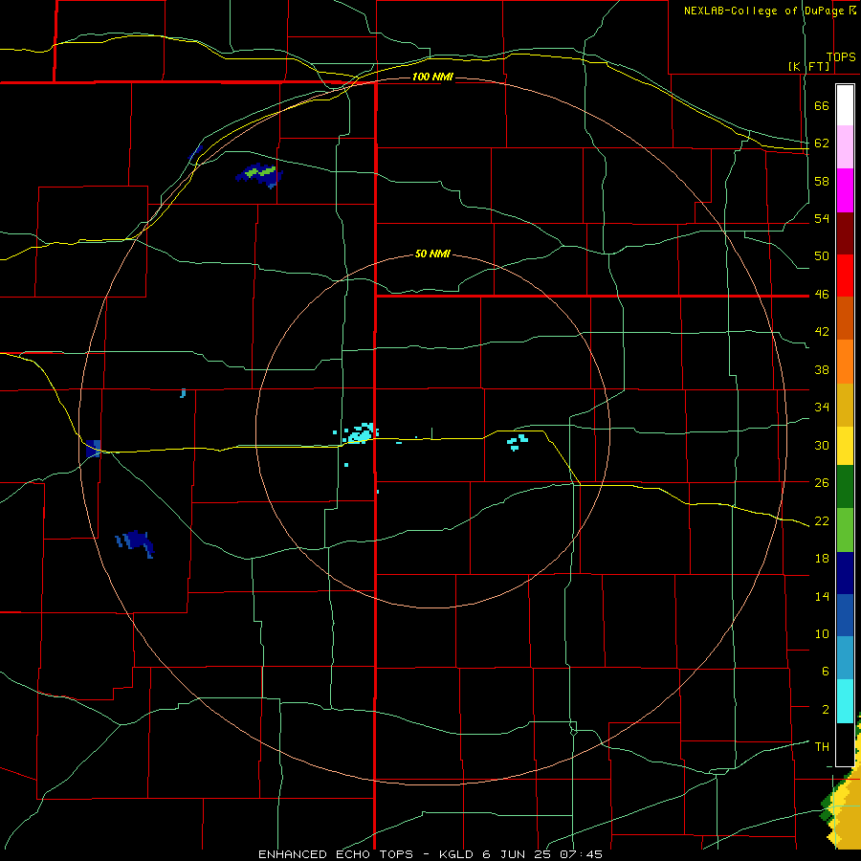Click the 34 legend value
This screenshot has width=861, height=861.
822,407
